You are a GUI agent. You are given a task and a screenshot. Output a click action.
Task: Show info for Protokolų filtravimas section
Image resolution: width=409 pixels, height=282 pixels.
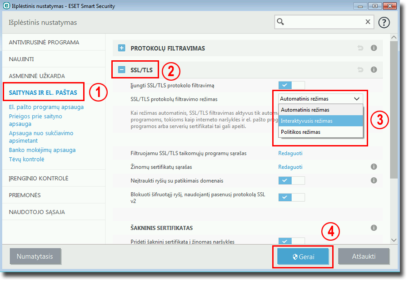[374, 48]
